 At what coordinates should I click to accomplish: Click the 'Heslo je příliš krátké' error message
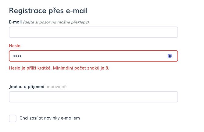click(x=59, y=68)
